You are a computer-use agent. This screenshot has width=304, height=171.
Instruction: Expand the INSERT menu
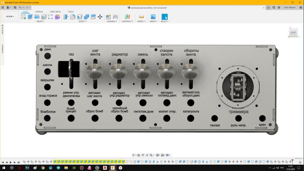[153, 21]
